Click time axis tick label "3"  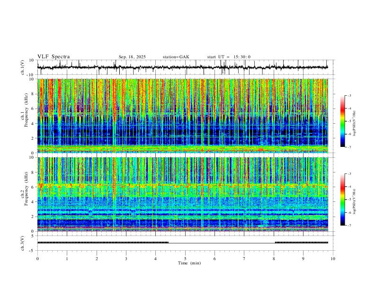click(126, 259)
